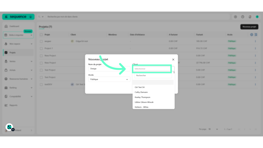Image resolution: width=263 pixels, height=148 pixels.
Task: Click the Mon espace person icon
Action: (x=6, y=44)
